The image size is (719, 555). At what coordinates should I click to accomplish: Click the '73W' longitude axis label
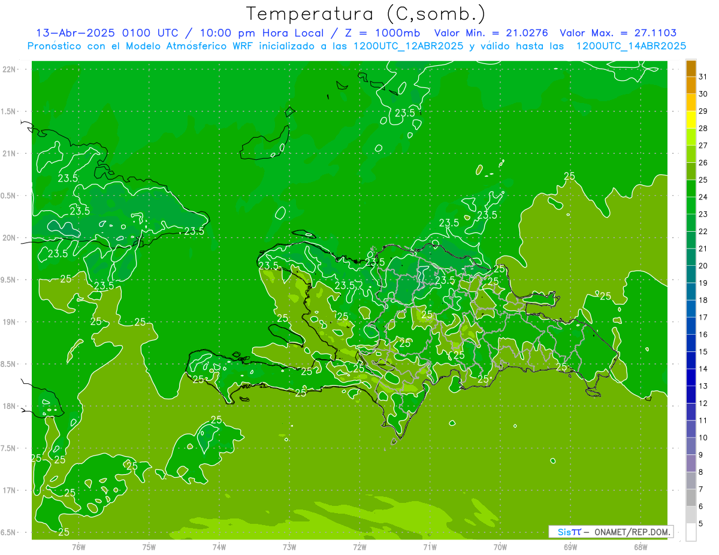coord(289,547)
